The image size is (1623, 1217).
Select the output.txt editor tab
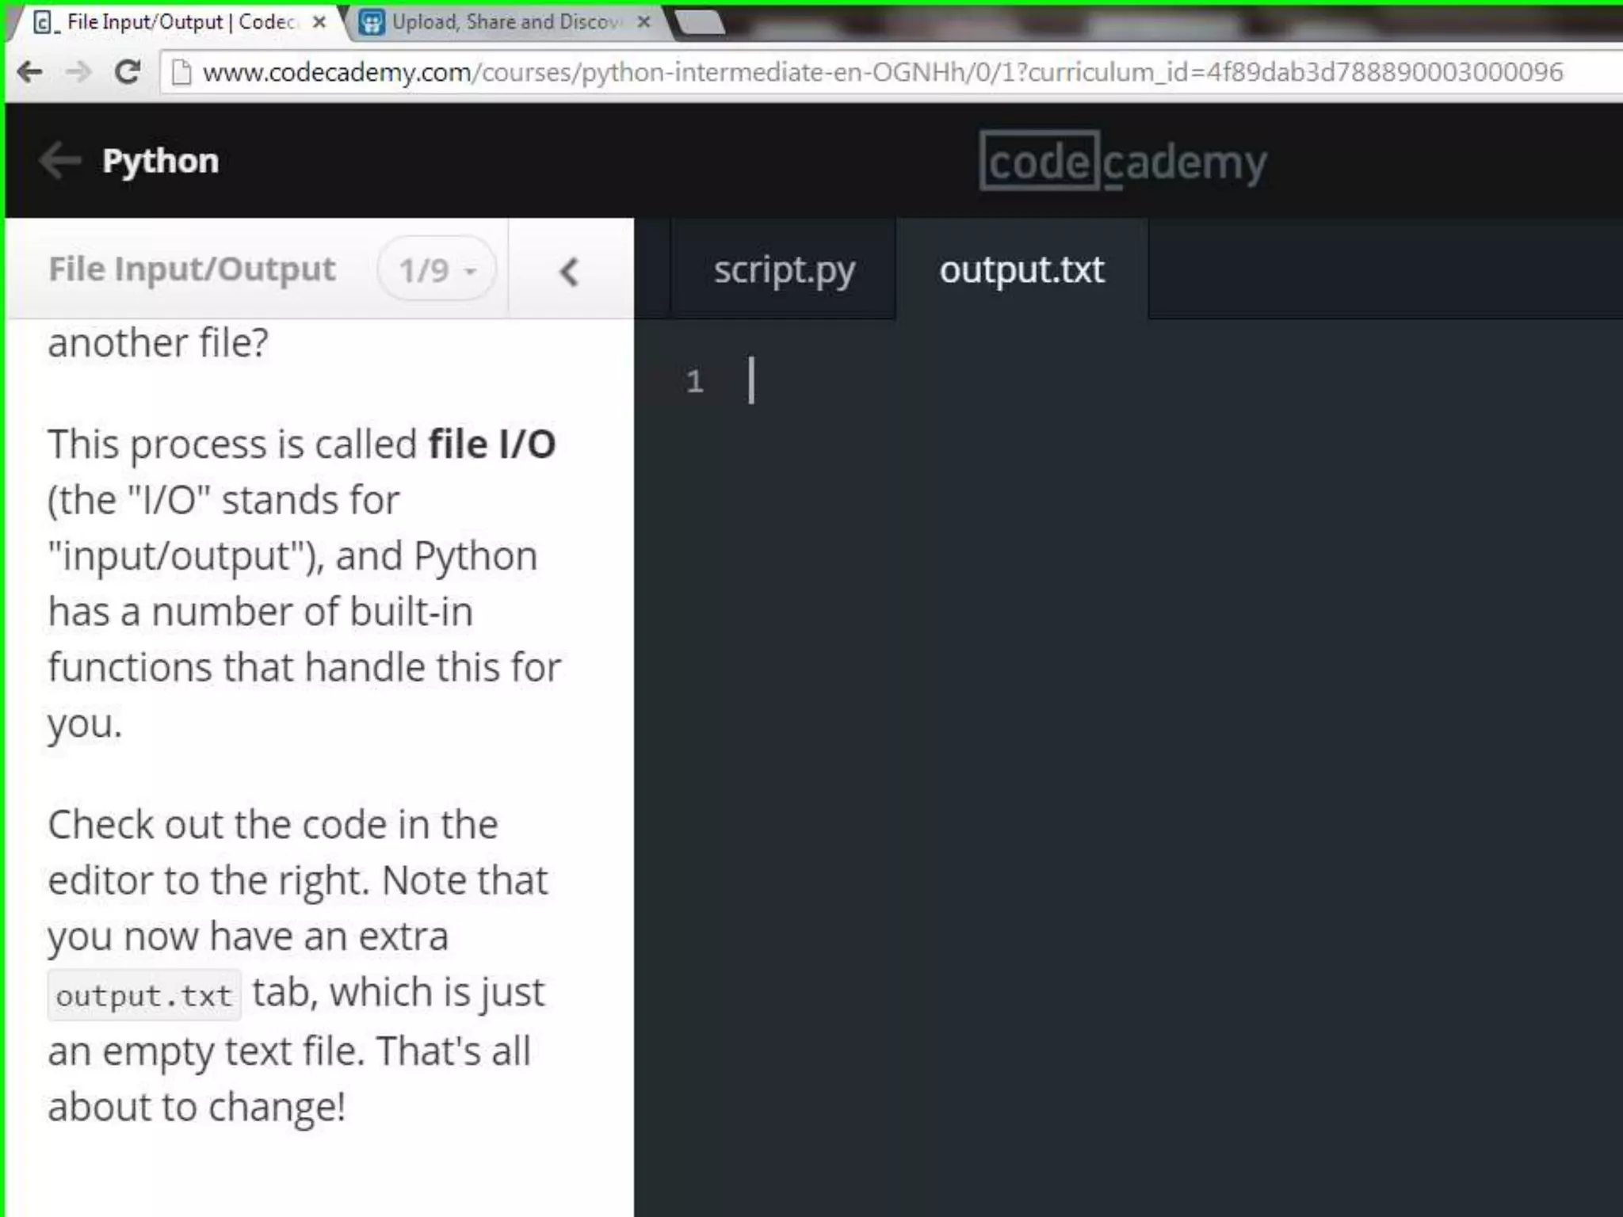[1022, 269]
